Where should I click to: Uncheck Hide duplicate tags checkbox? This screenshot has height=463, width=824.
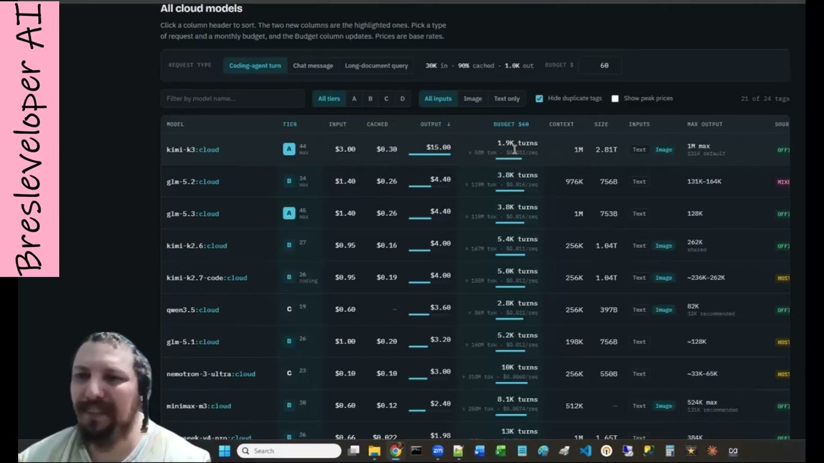pos(539,98)
